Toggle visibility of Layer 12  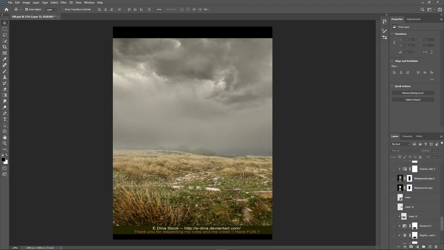pyautogui.click(x=393, y=216)
